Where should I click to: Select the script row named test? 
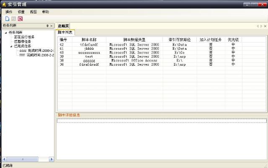89,56
